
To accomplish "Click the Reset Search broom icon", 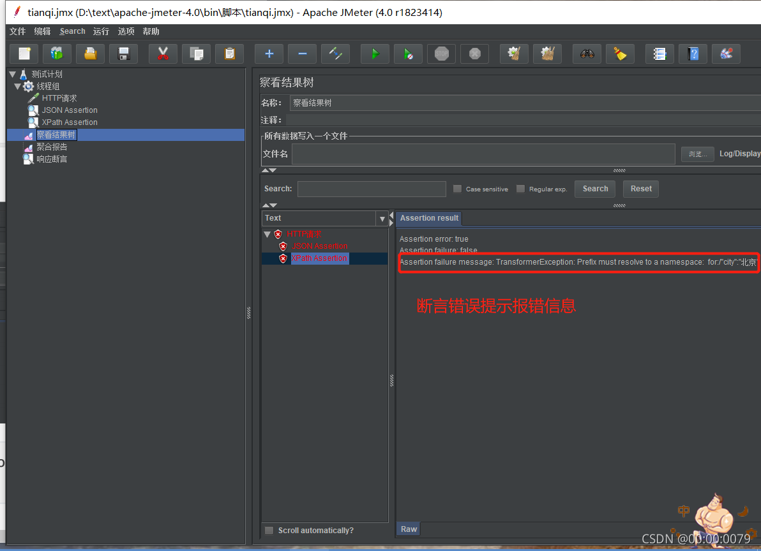I will pos(621,54).
